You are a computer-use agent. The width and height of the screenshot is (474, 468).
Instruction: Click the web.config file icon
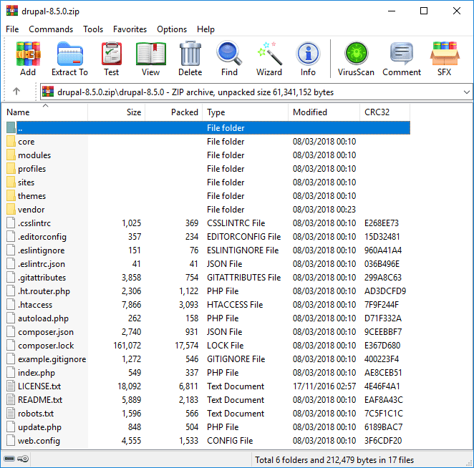[x=11, y=440]
